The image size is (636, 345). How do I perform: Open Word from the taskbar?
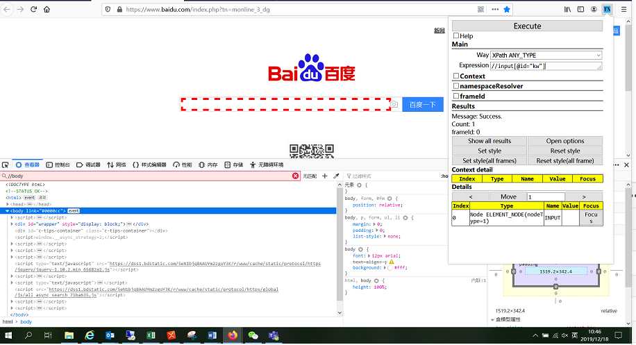[x=212, y=335]
